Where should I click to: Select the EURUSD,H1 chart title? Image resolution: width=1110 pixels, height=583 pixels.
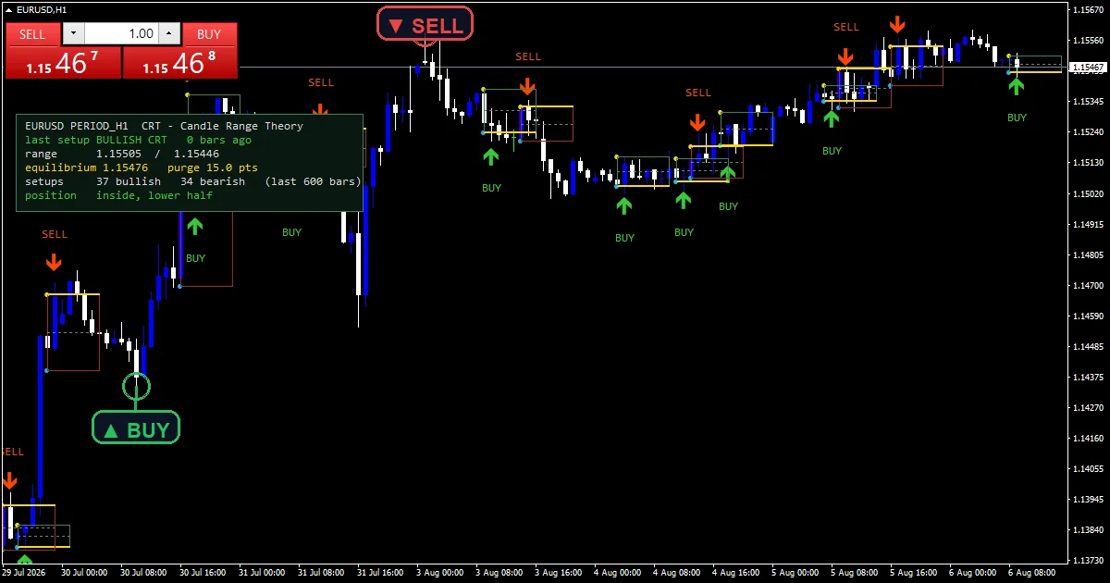coord(42,9)
